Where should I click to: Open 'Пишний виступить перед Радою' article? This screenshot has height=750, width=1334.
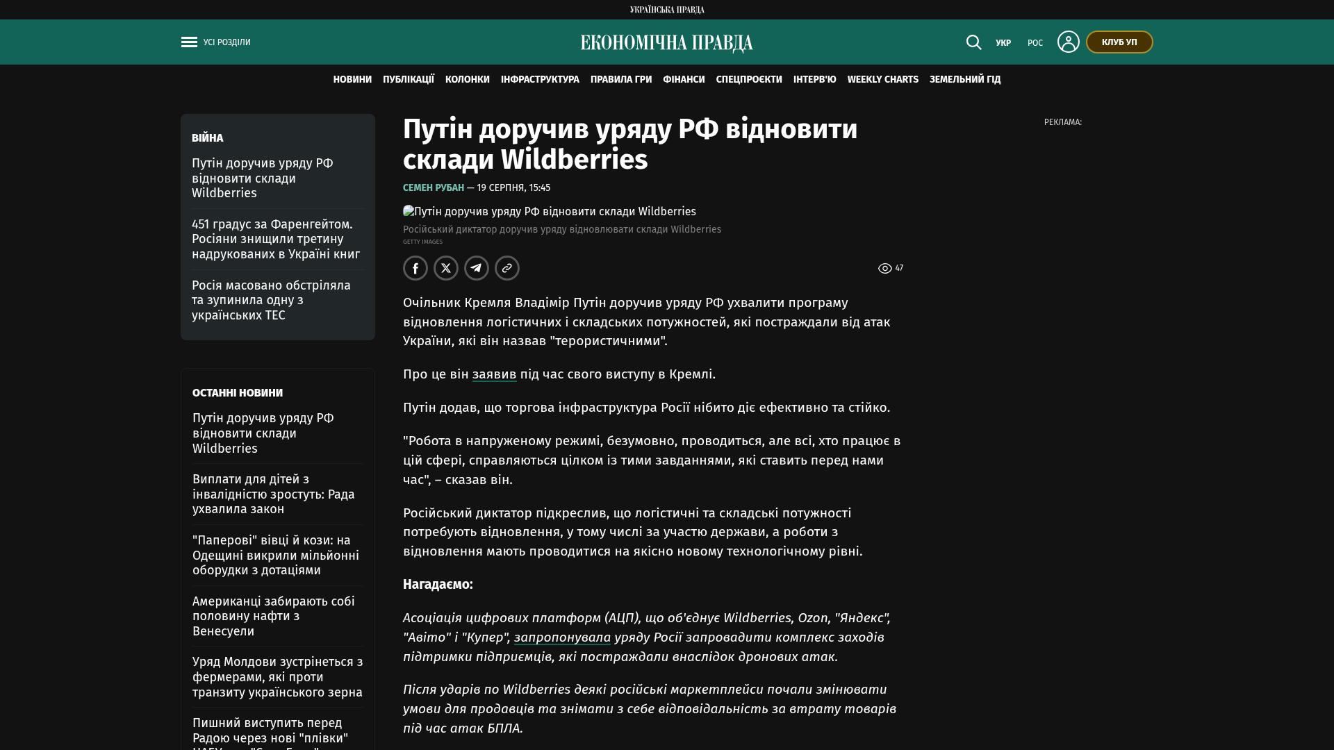270,733
